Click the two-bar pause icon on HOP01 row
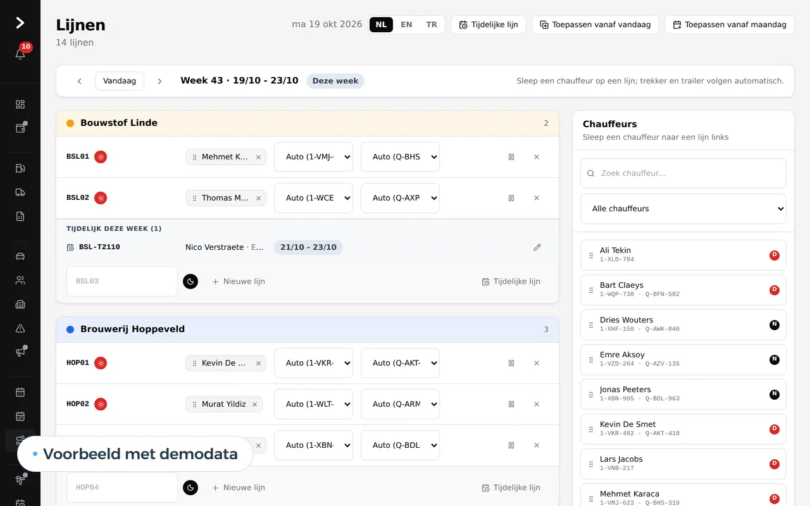Screen dimensions: 810x506 pyautogui.click(x=511, y=363)
